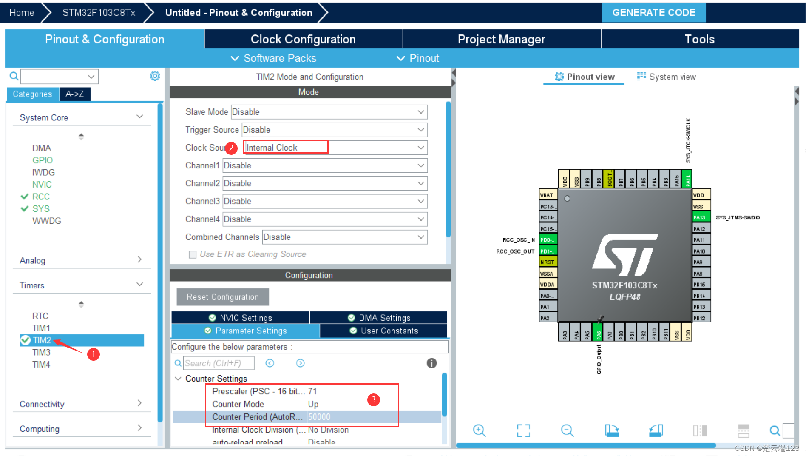Screen dimensions: 806x456
Task: Open the Combined Channels dropdown
Action: click(345, 237)
